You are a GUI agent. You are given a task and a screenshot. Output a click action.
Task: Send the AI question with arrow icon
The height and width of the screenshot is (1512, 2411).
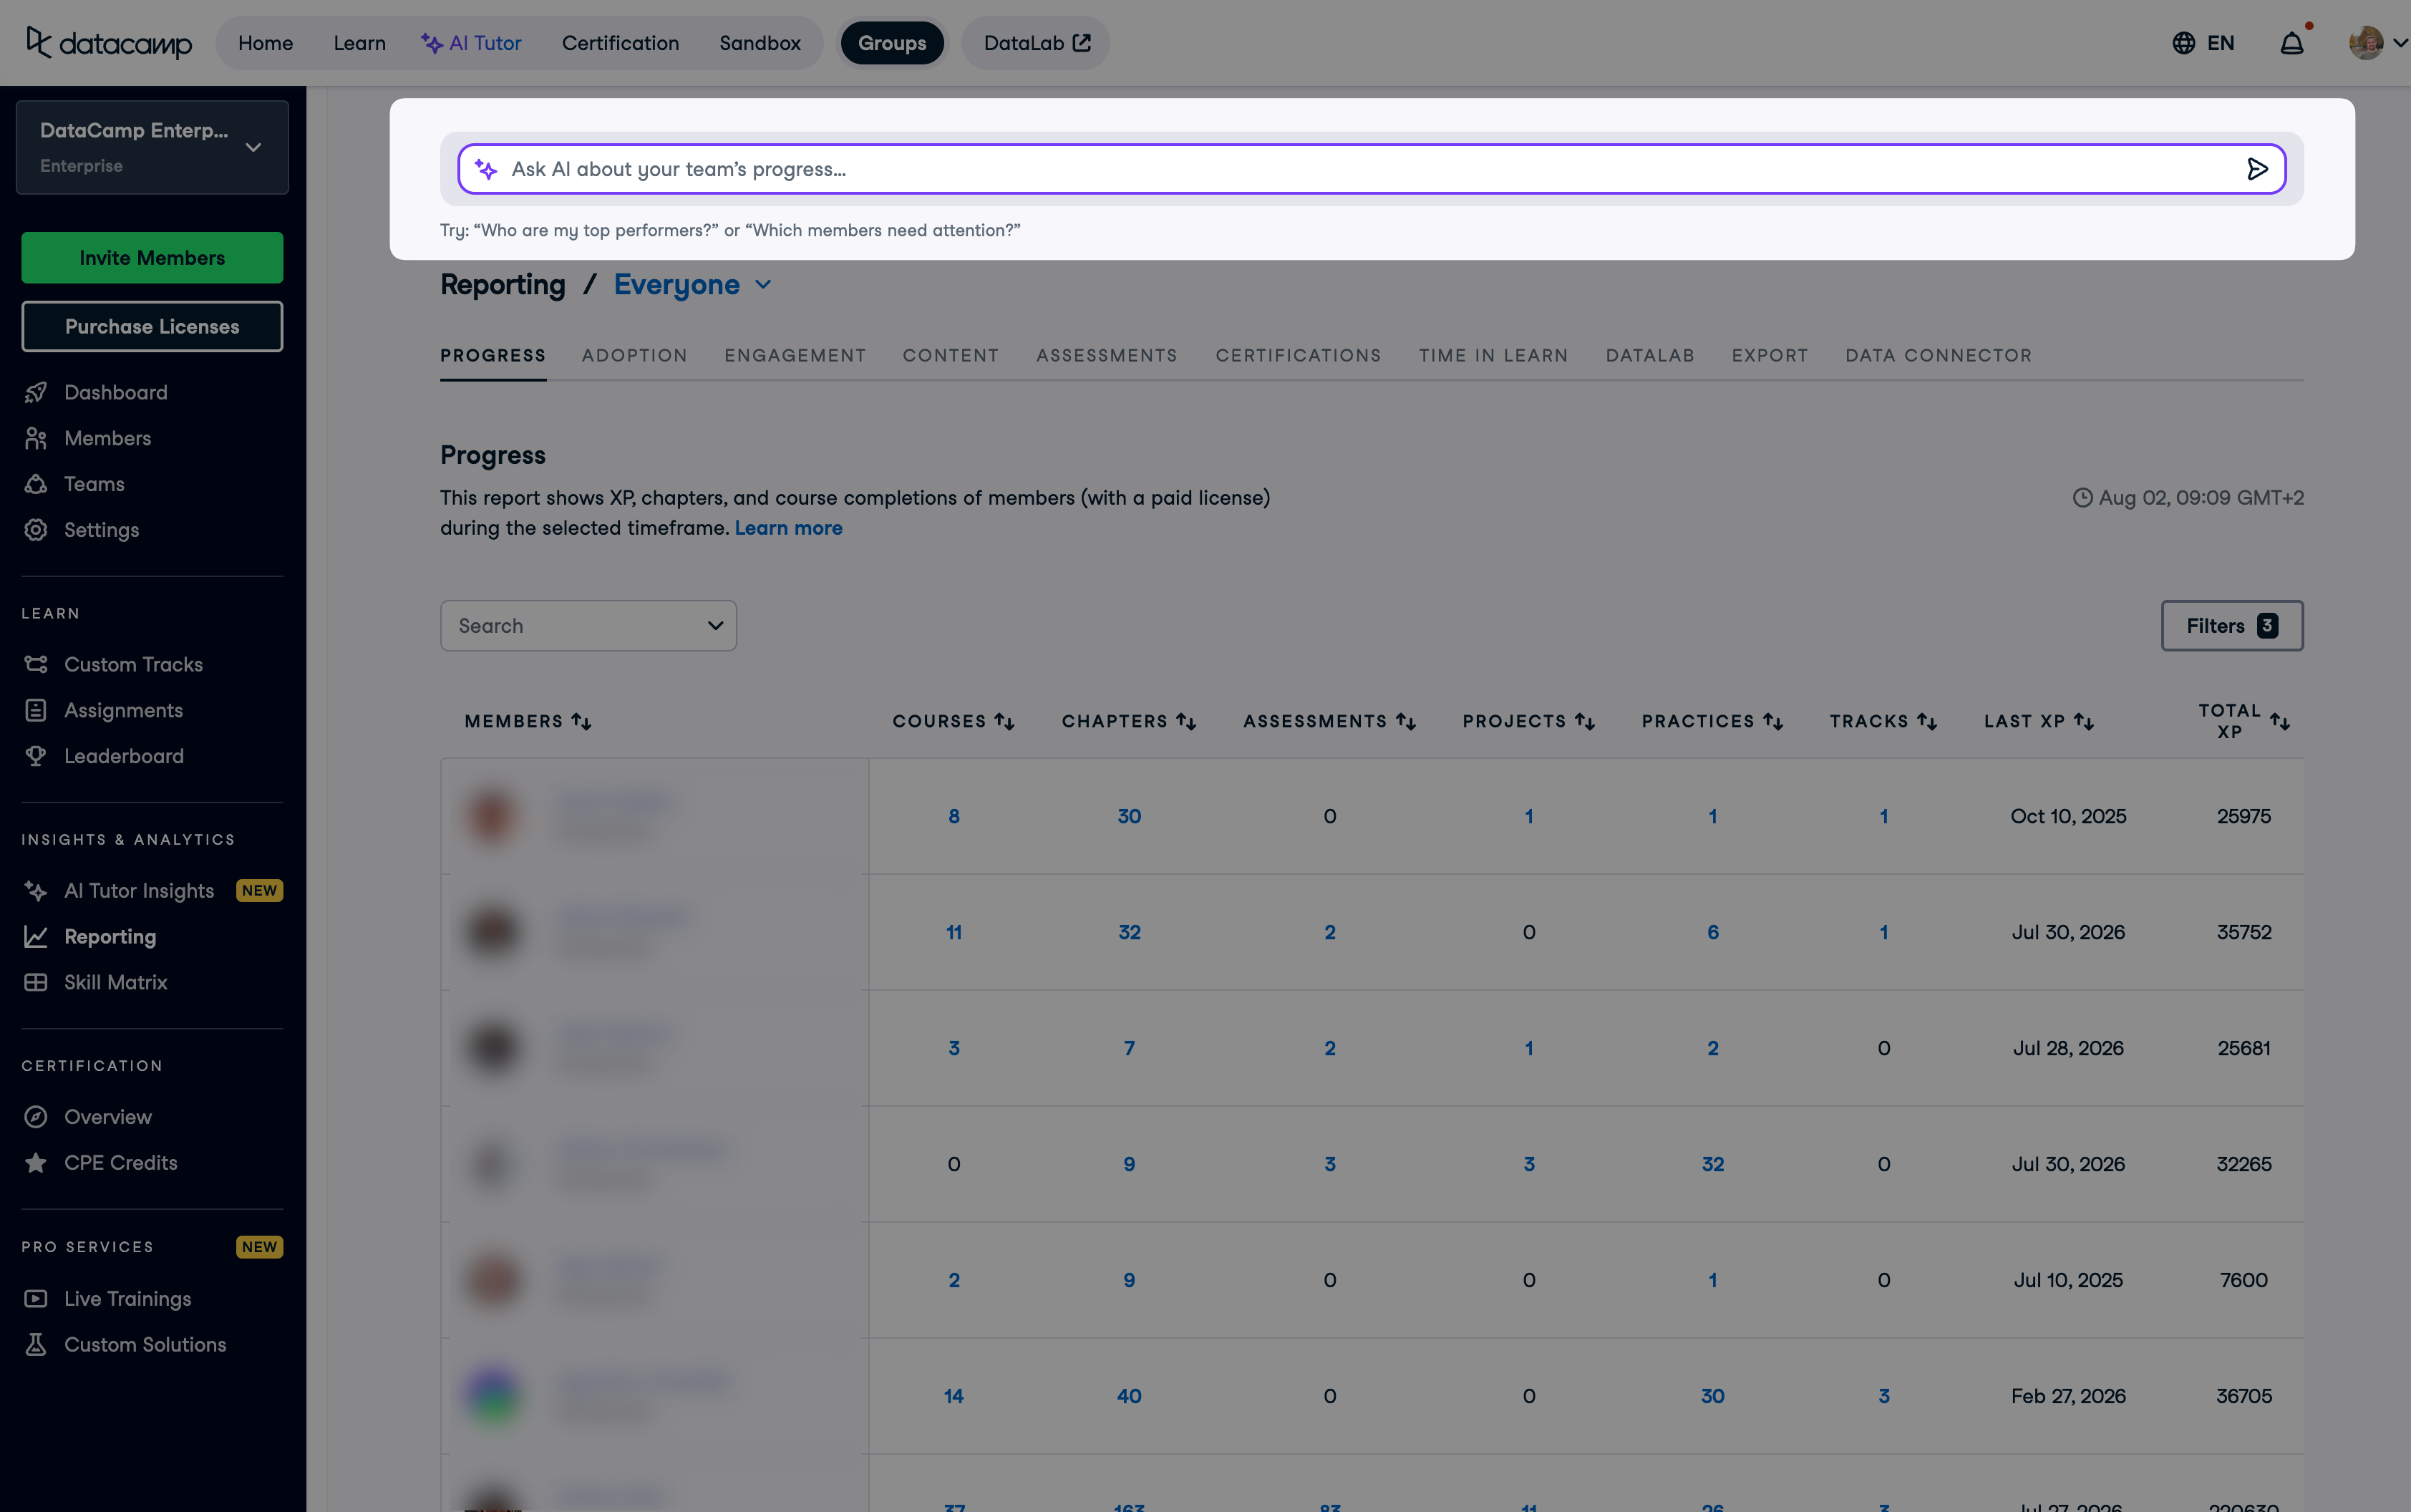(2257, 169)
